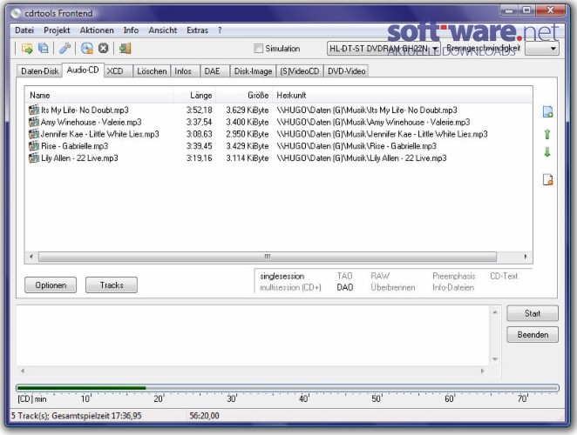
Task: Click log area scroll down arrow
Action: pos(495,359)
